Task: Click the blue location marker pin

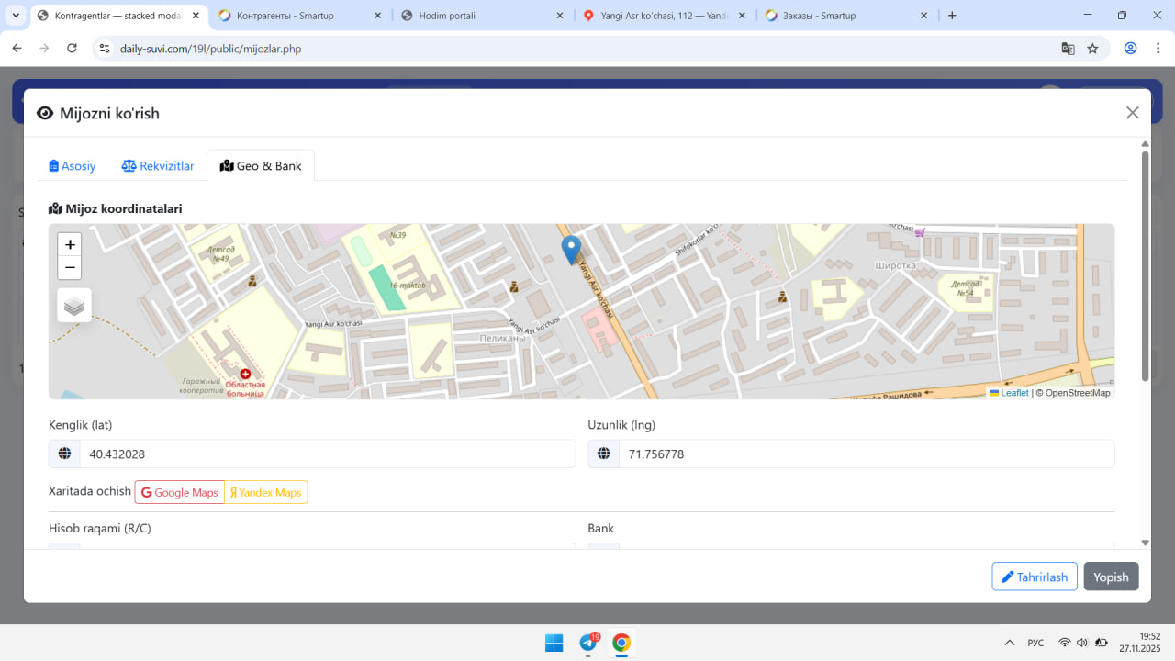Action: tap(571, 249)
